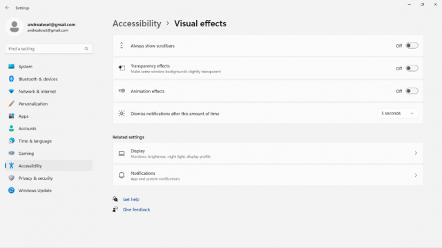
Task: Click the Network & internet wifi icon
Action: click(x=11, y=92)
